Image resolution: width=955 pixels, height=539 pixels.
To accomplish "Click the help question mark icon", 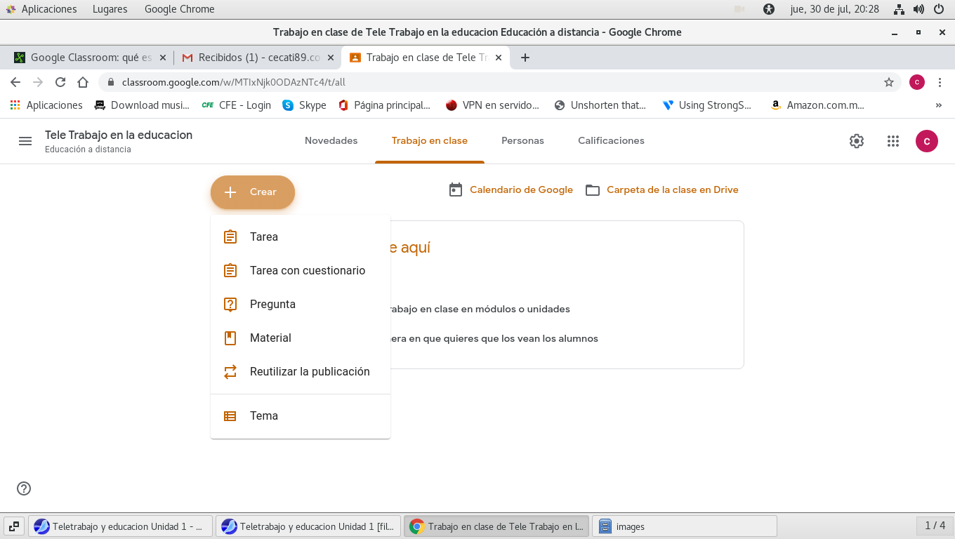I will pyautogui.click(x=24, y=488).
